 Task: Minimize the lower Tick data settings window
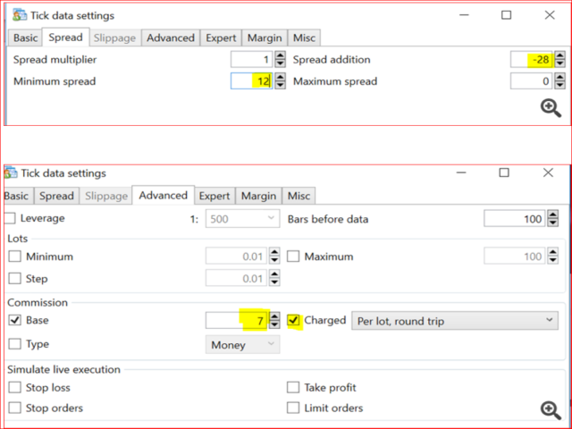click(461, 172)
